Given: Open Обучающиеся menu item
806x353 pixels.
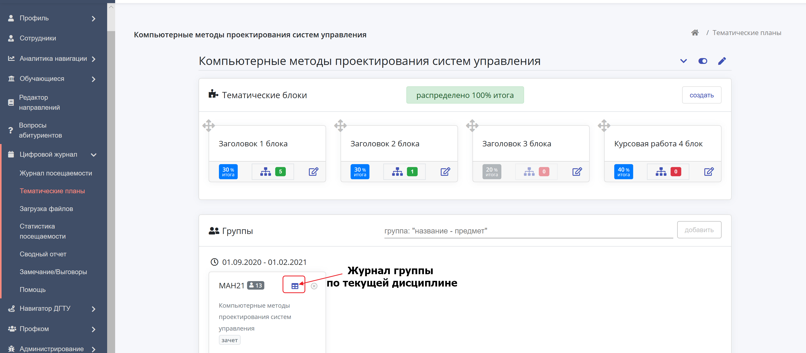Looking at the screenshot, I should point(42,78).
